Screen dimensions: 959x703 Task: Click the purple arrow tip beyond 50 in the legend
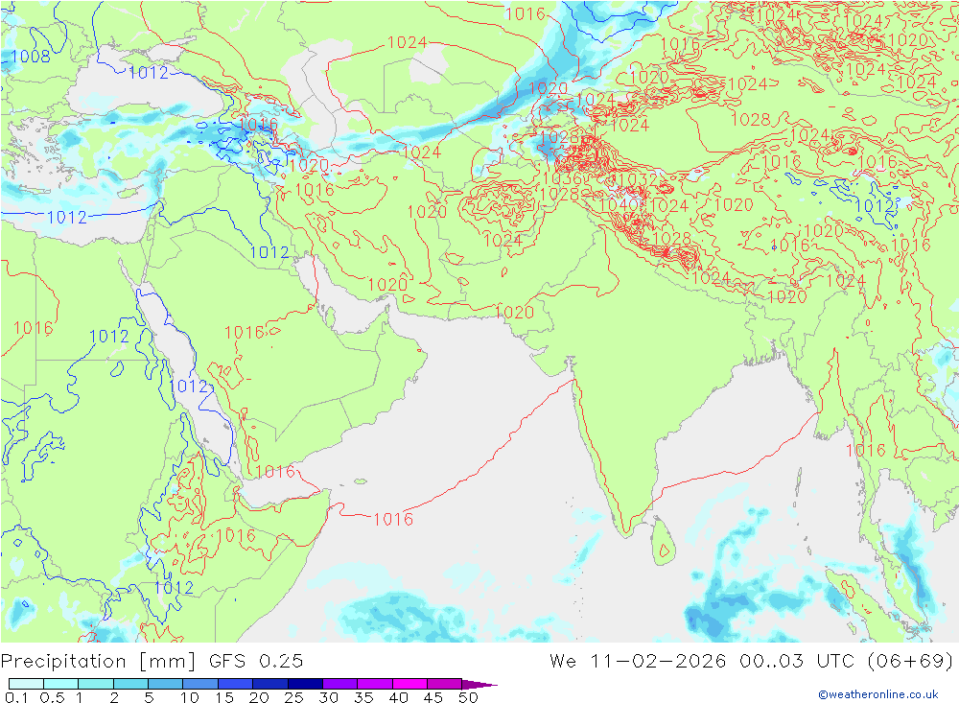click(480, 684)
